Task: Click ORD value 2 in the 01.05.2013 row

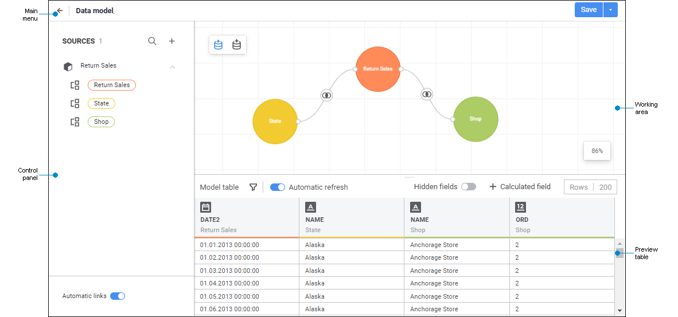Action: click(517, 297)
